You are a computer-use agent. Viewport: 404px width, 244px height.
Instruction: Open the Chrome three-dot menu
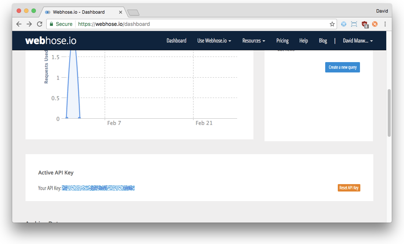point(385,24)
